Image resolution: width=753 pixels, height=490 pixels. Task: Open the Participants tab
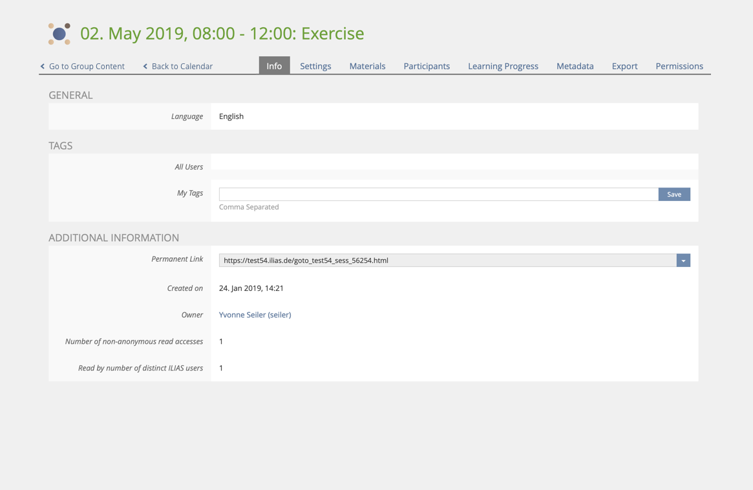click(427, 66)
